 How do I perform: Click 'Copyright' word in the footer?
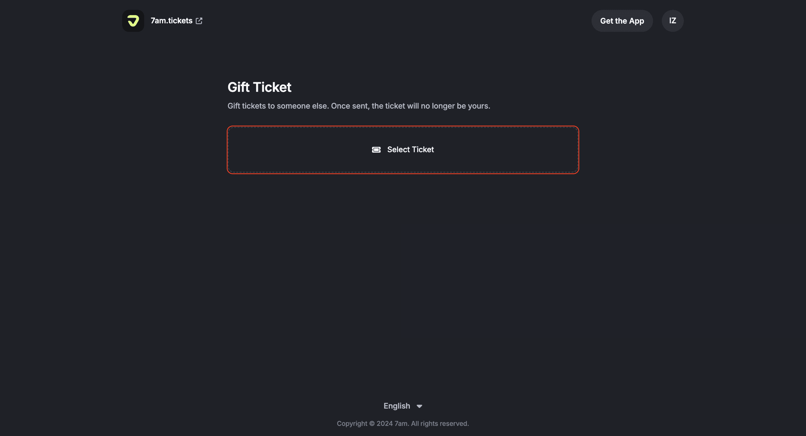point(352,424)
